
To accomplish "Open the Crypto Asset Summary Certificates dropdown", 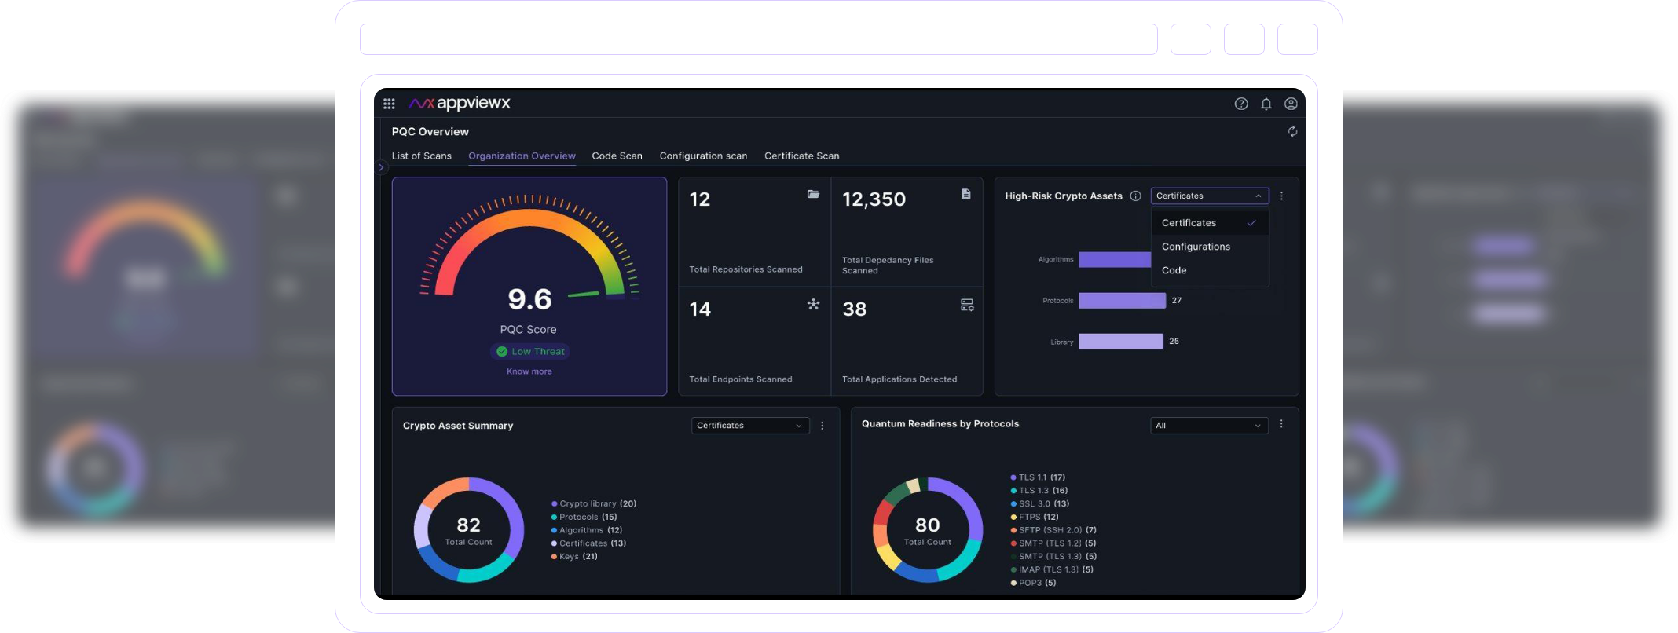I will point(749,426).
